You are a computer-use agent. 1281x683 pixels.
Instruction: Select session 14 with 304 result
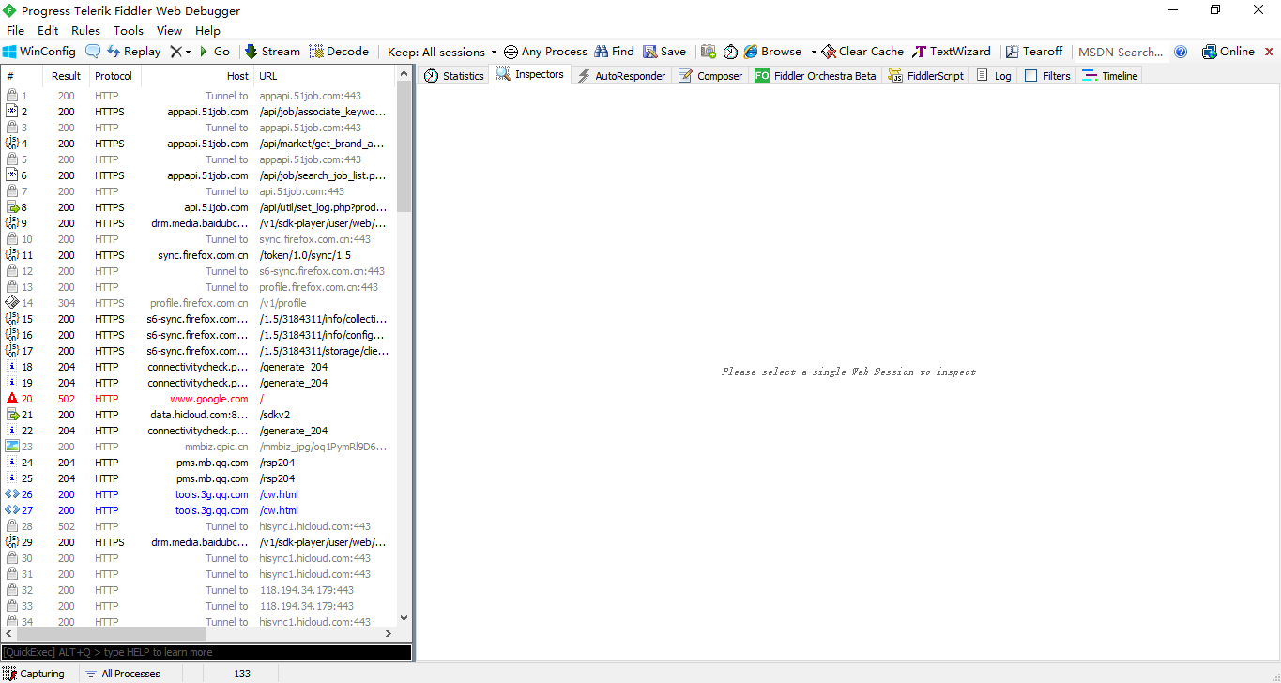(x=199, y=303)
